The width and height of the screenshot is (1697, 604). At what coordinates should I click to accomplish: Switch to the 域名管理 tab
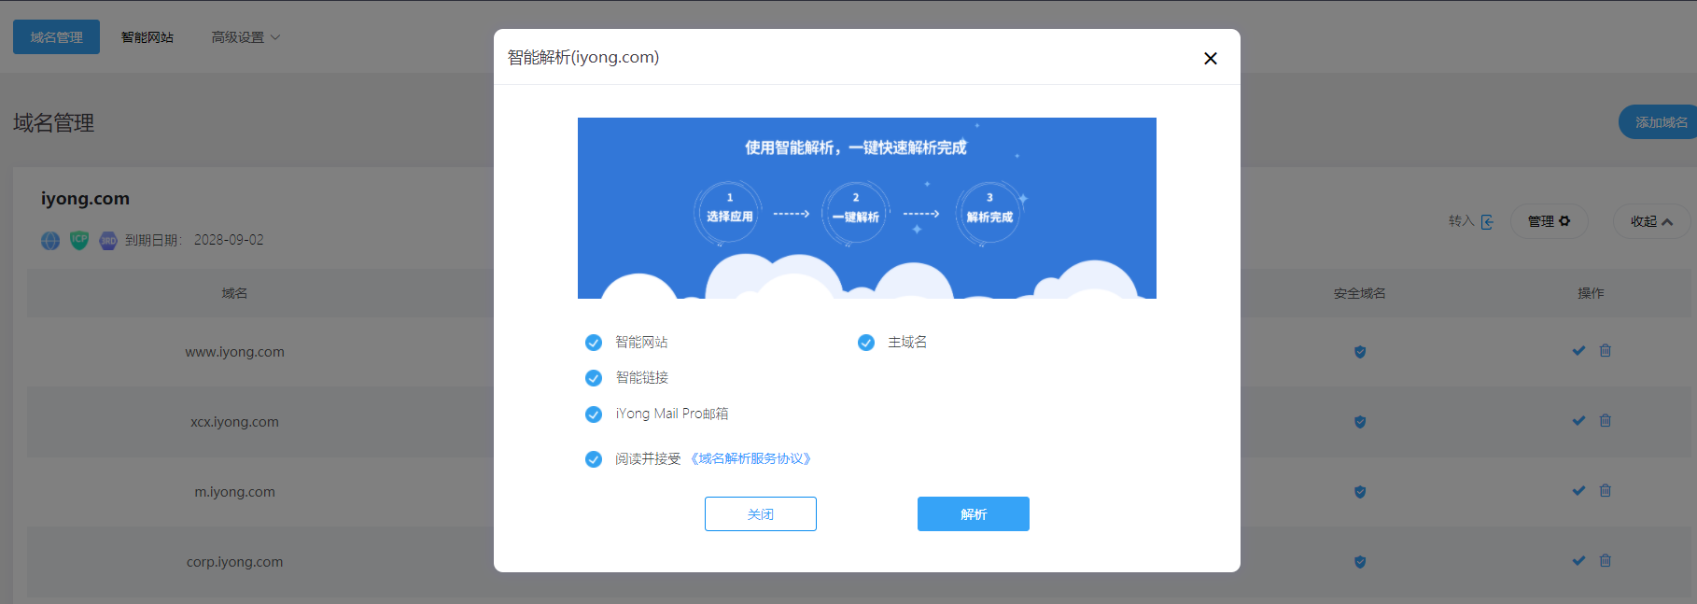point(56,37)
